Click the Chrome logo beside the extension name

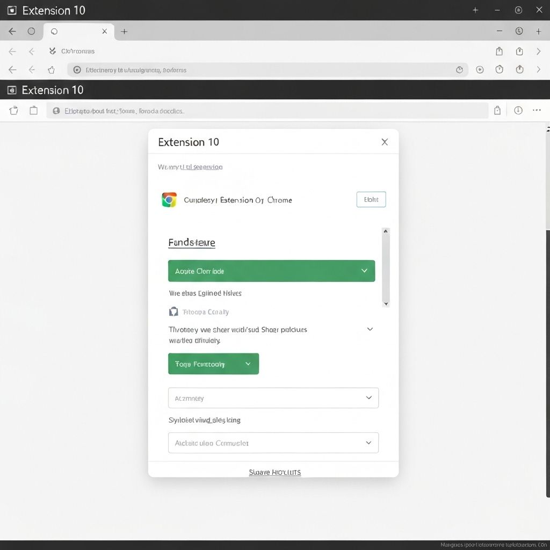tap(169, 199)
